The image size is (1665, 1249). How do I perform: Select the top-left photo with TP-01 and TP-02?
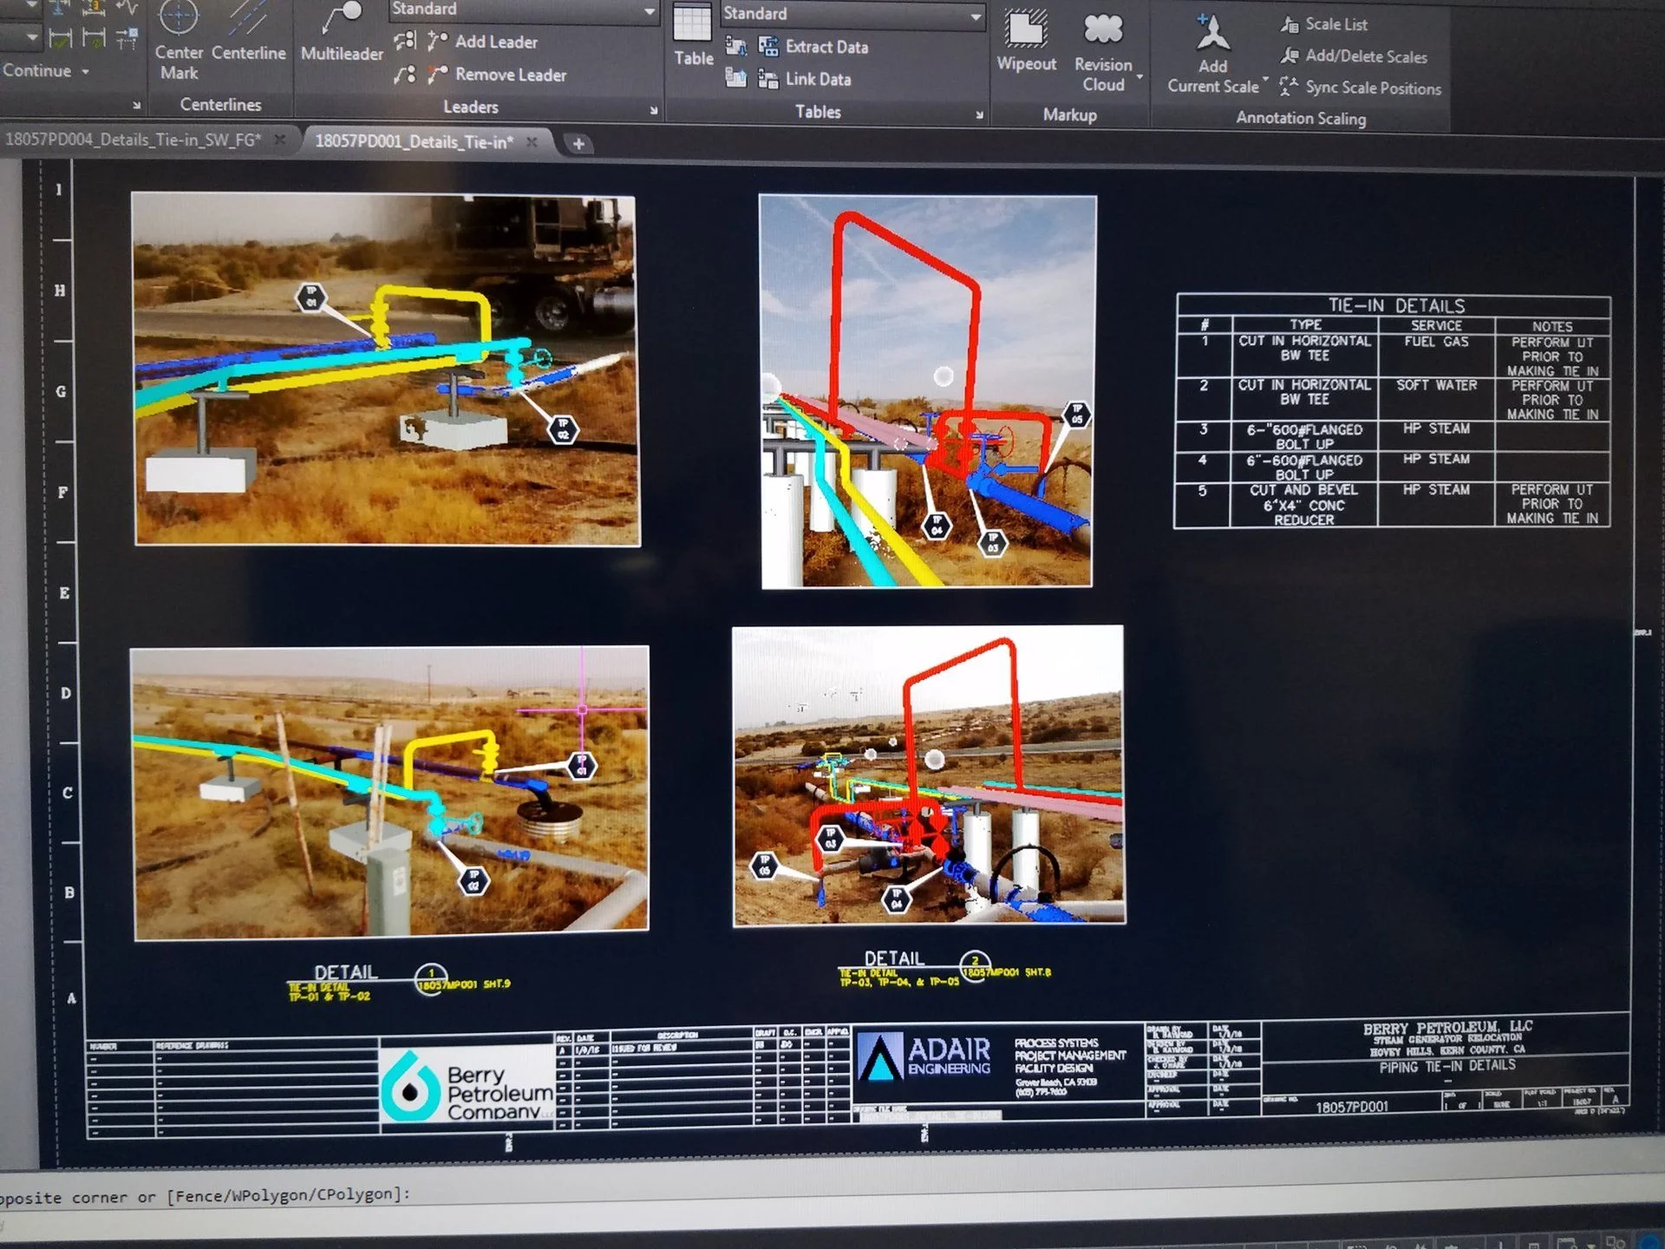(387, 369)
